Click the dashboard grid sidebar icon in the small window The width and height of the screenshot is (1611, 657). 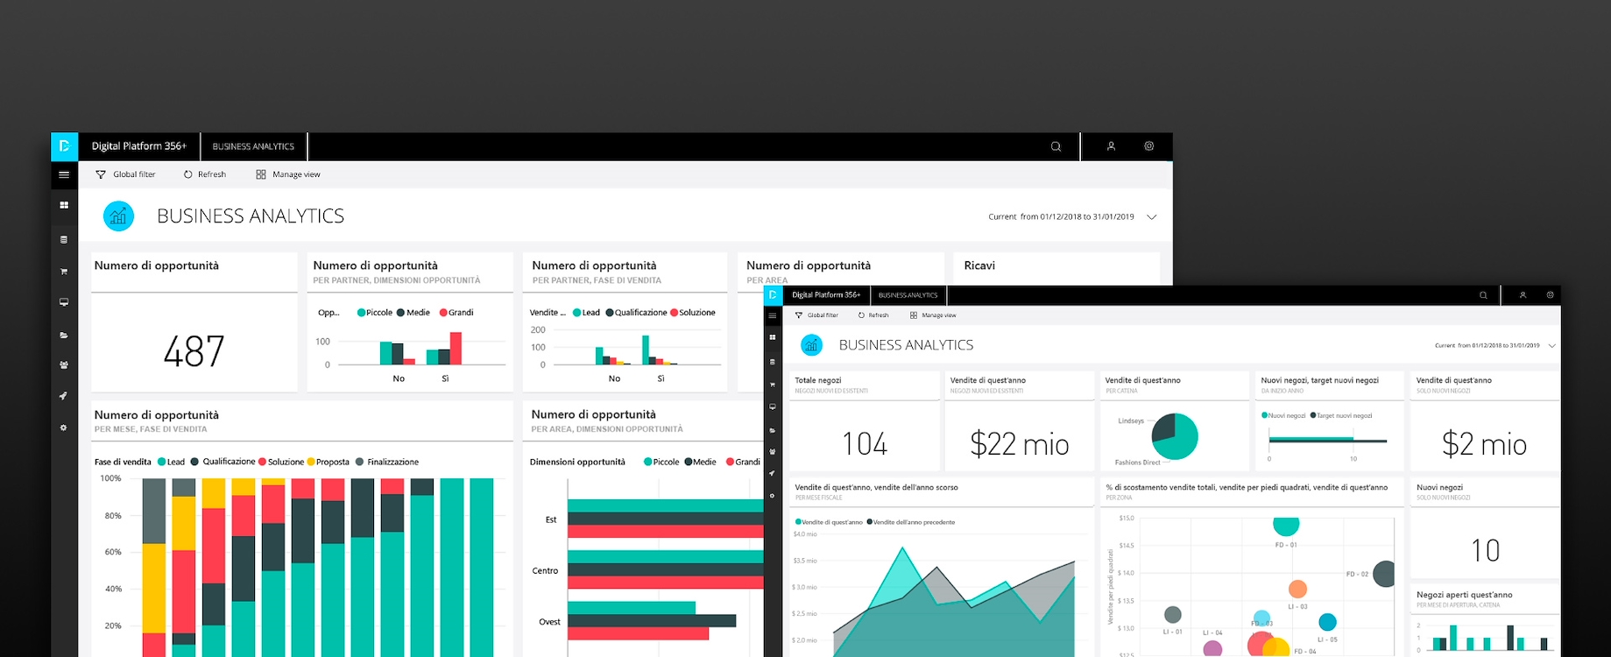point(773,337)
